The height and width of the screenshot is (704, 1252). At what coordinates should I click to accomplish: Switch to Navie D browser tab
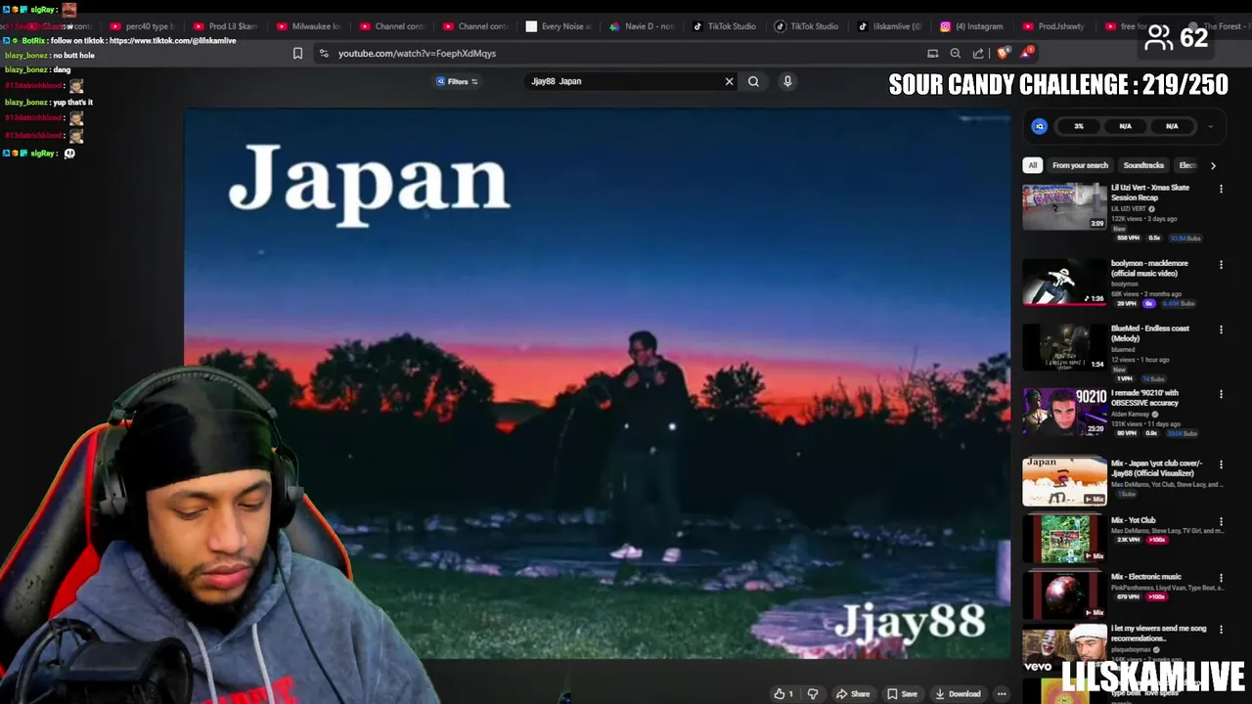pyautogui.click(x=641, y=26)
